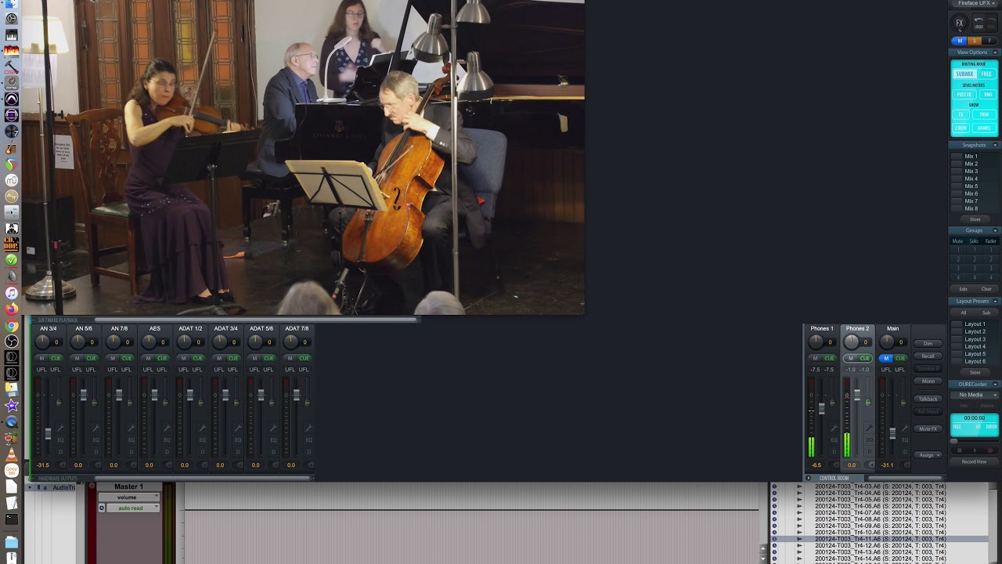Click the Mono button
The image size is (1002, 564).
[x=928, y=381]
